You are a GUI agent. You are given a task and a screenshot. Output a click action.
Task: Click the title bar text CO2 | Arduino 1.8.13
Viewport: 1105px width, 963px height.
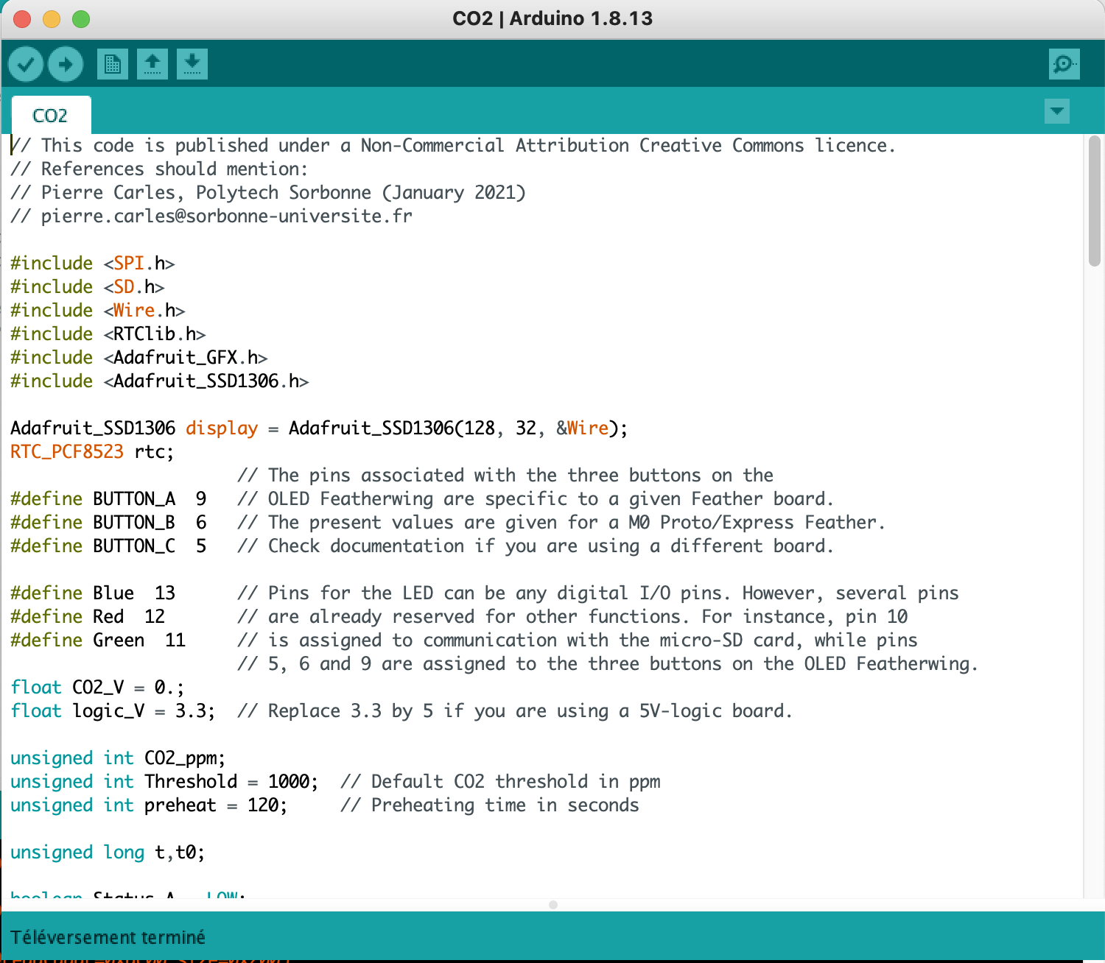(552, 18)
